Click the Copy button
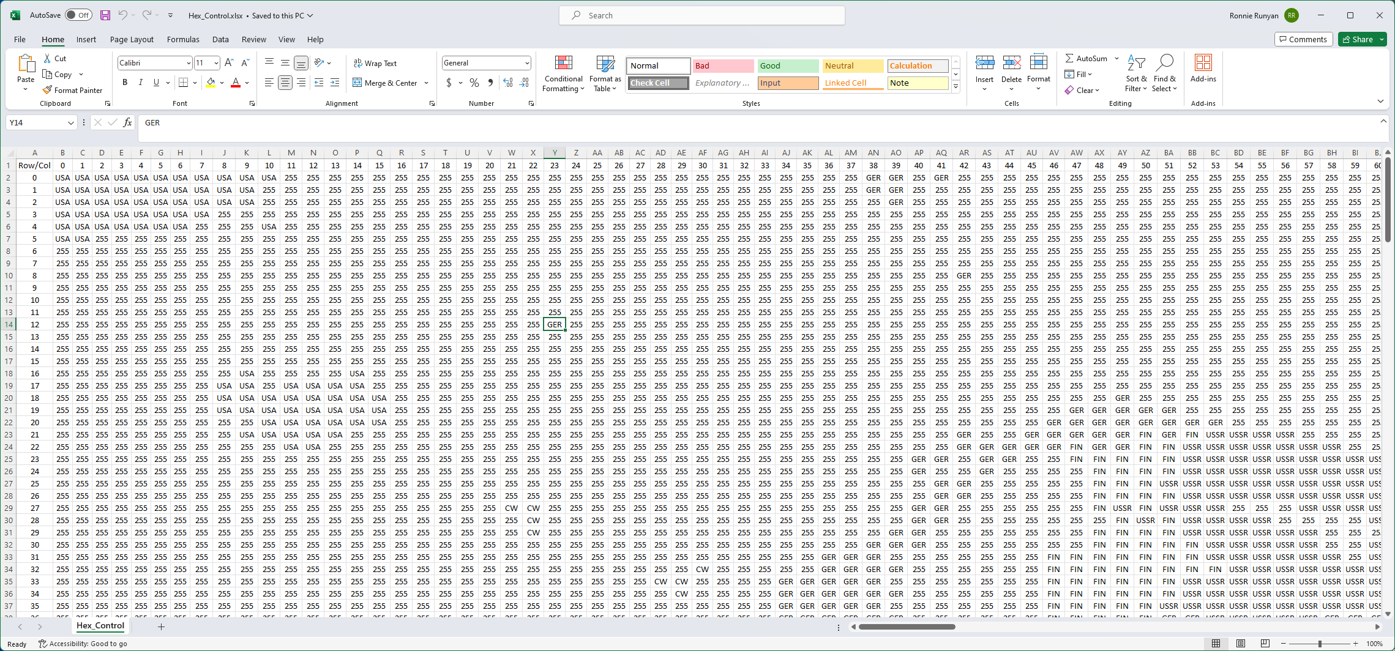Image resolution: width=1395 pixels, height=651 pixels. pyautogui.click(x=58, y=75)
